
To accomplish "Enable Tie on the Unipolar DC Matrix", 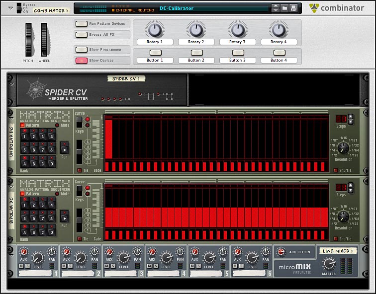I will (80, 170).
